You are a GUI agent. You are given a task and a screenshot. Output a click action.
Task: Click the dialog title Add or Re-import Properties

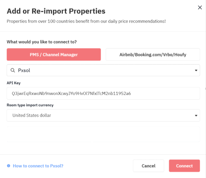56,11
